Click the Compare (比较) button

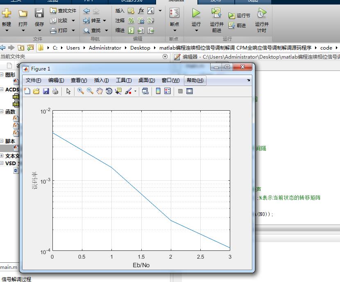tap(59, 20)
